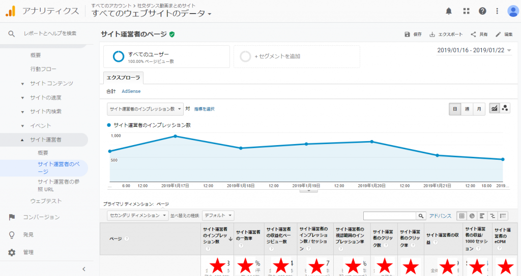Image resolution: width=521 pixels, height=276 pixels.
Task: Open the date range dropdown
Action: (x=474, y=50)
